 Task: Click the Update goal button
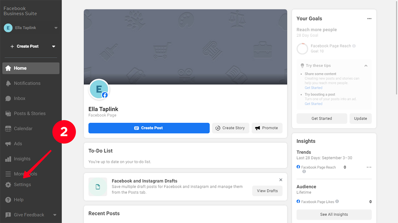pos(360,118)
